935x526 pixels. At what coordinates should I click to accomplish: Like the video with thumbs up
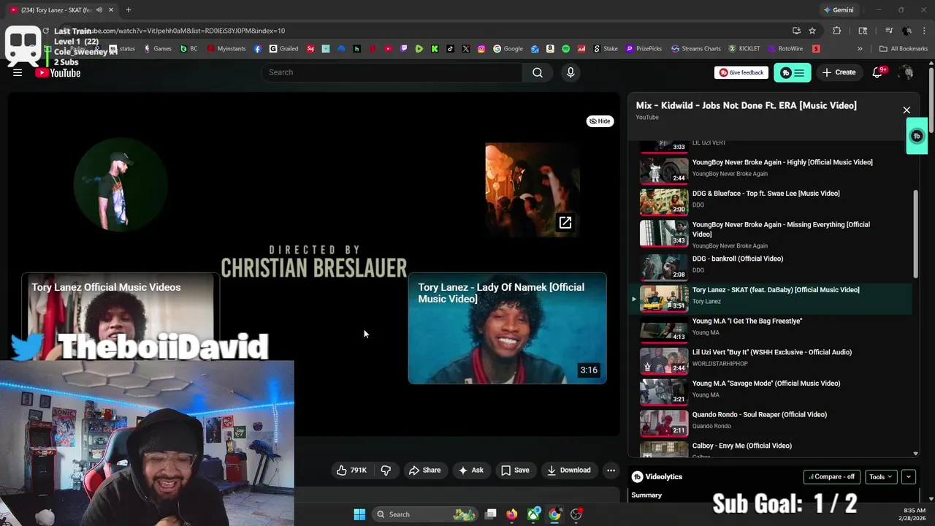[351, 470]
